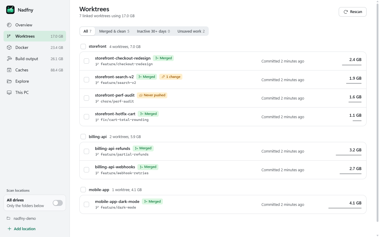Screen dimensions: 379x237
Task: Select the billing-api group checkbox
Action: pos(83,137)
